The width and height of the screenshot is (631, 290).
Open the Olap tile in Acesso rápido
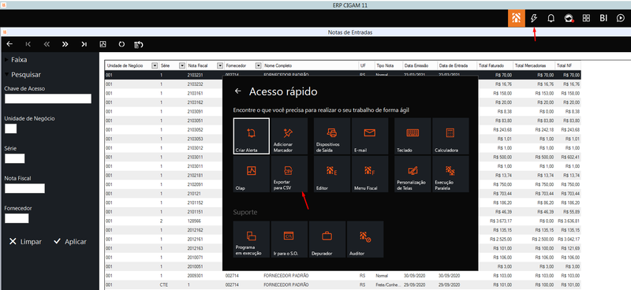pos(252,174)
